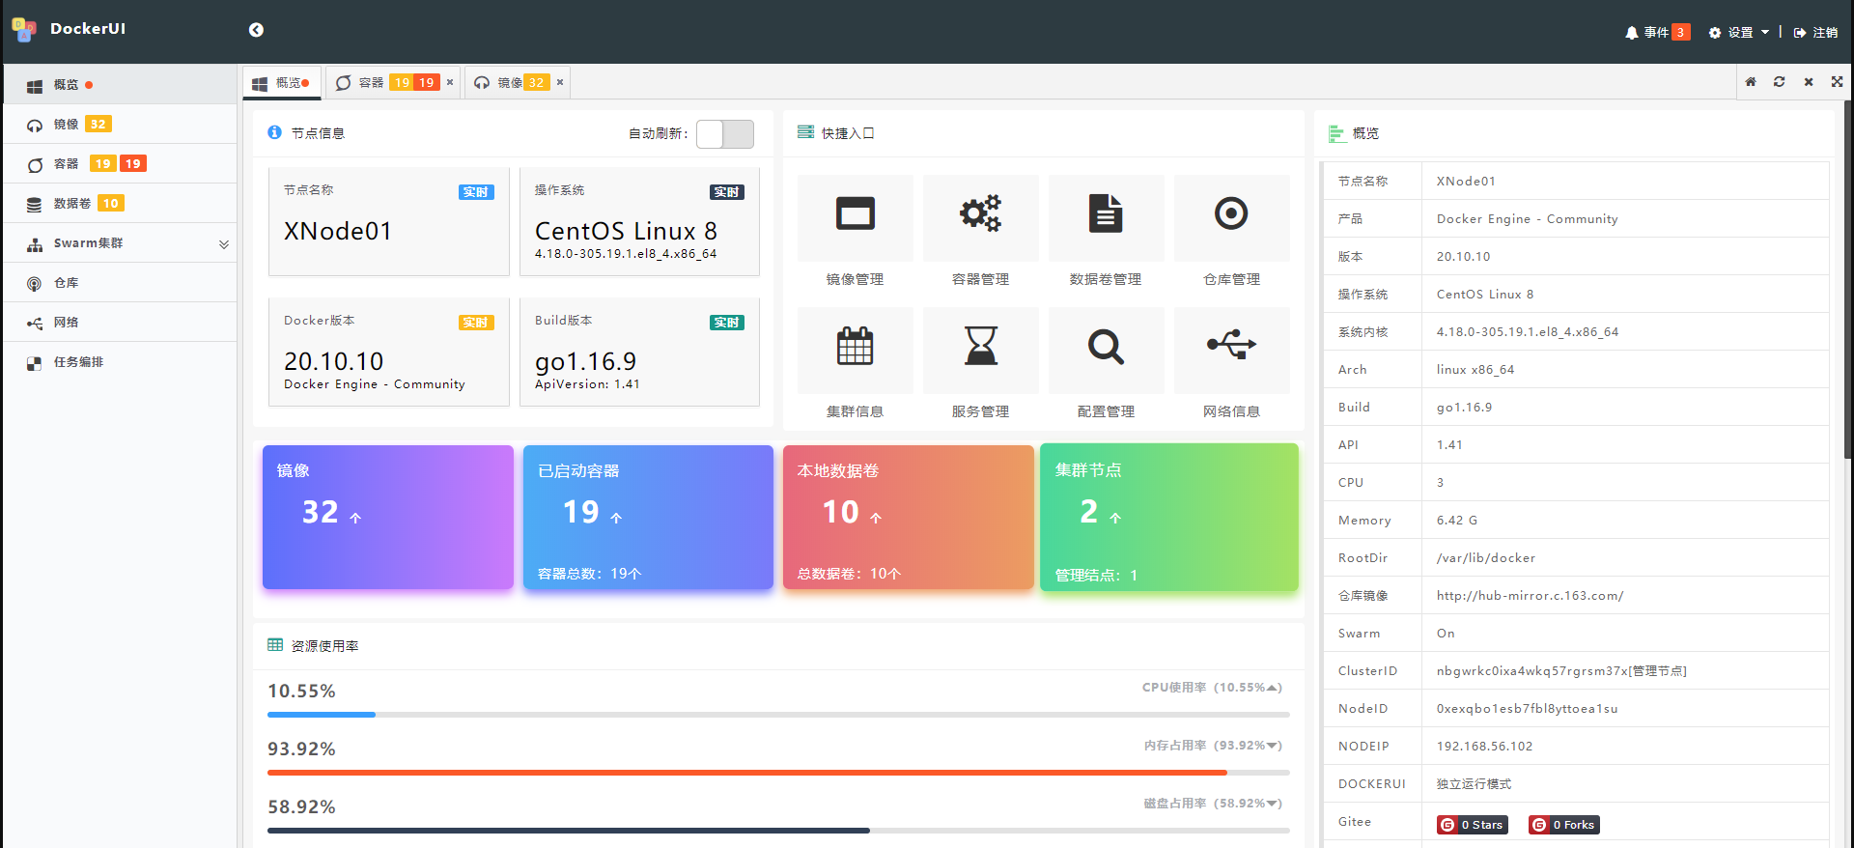Open the 镜像管理 quick entry icon
This screenshot has width=1854, height=848.
(855, 214)
